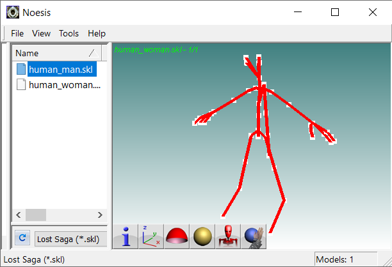The width and height of the screenshot is (392, 267).
Task: Click the blue info icon in viewport toolbar
Action: [126, 237]
